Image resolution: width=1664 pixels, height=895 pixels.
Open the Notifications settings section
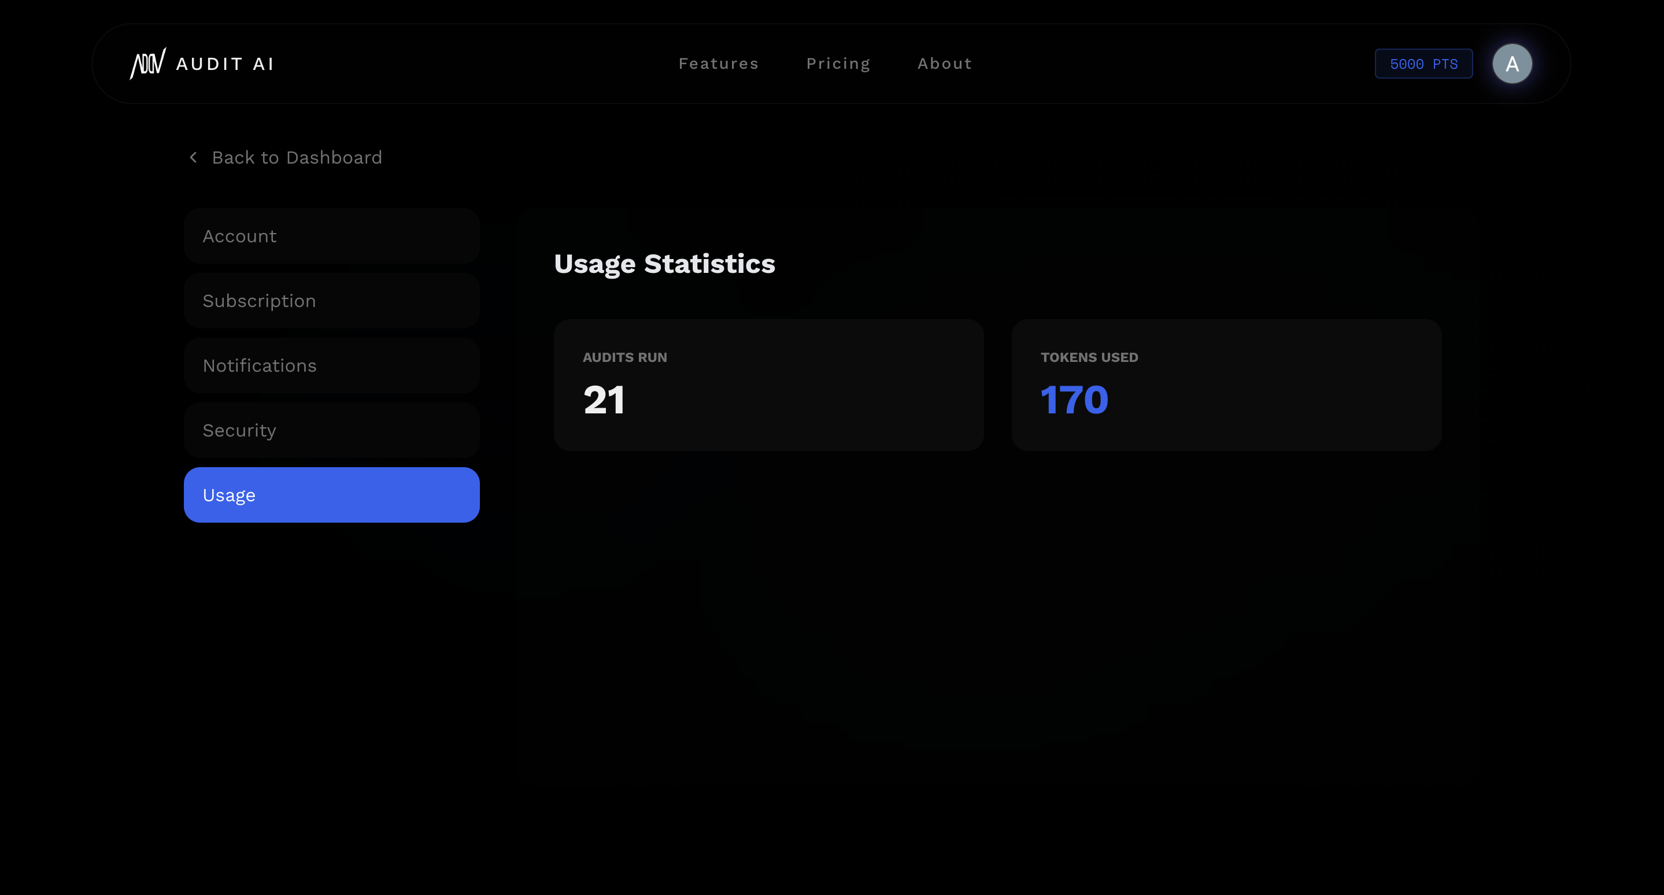(x=331, y=365)
